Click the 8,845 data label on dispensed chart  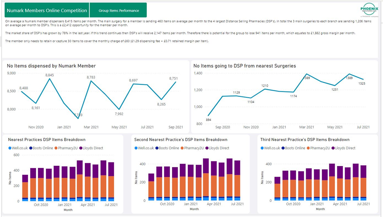coord(50,75)
